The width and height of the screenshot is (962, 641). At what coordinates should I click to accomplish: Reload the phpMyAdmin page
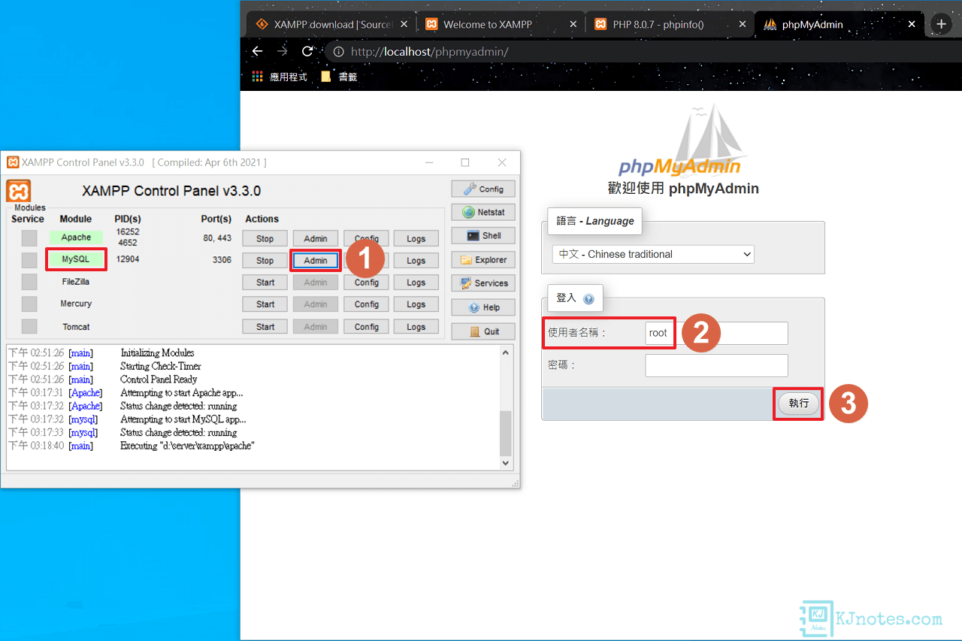(307, 51)
